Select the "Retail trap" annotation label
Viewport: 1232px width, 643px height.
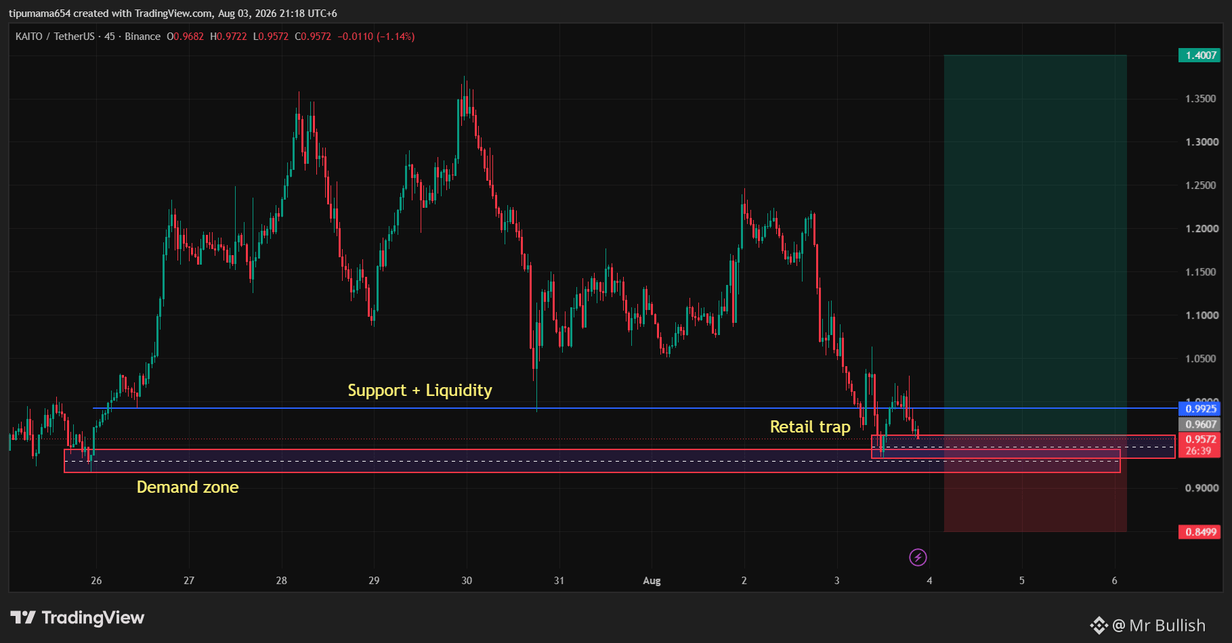(x=810, y=427)
